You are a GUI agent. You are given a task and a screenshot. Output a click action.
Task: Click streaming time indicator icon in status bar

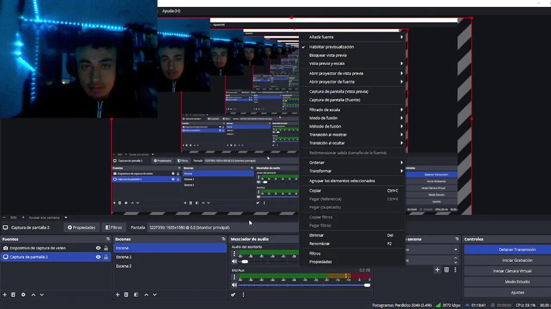(x=467, y=305)
